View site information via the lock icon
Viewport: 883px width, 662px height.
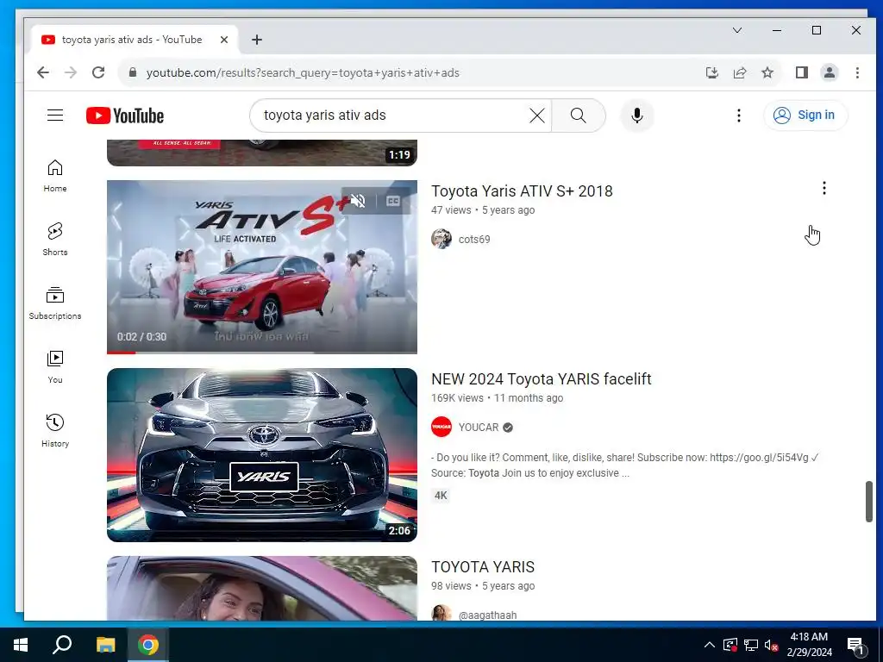tap(133, 72)
